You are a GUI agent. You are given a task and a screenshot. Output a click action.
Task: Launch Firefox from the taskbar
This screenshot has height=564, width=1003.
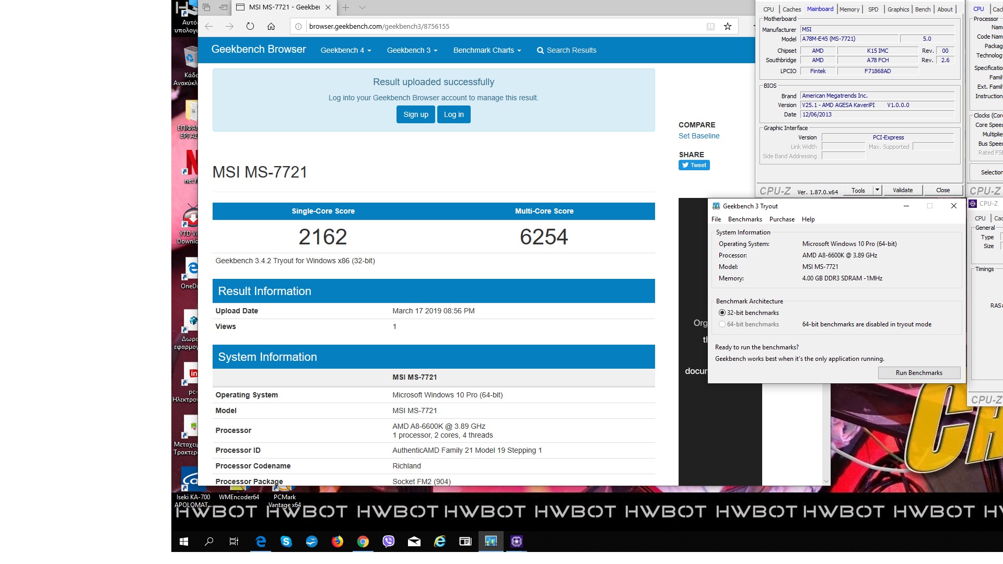click(337, 542)
